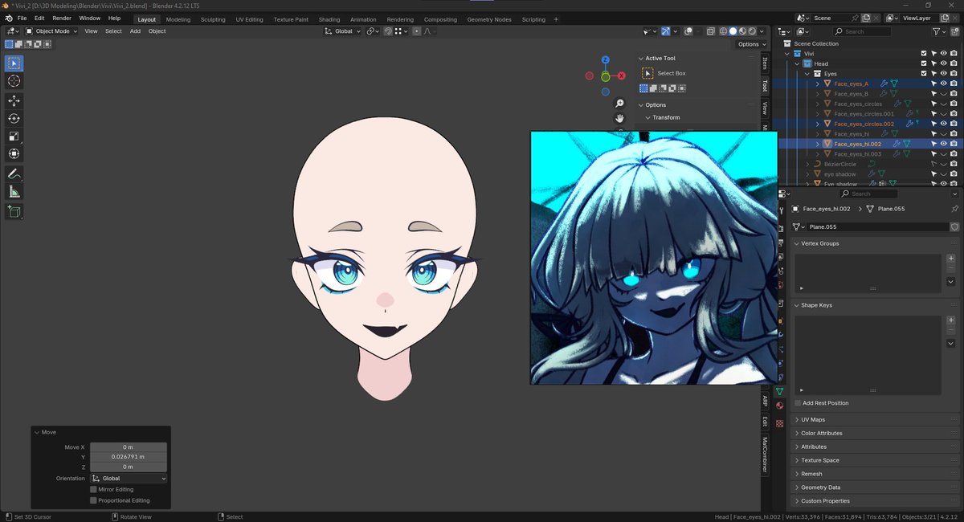Click the Move Y value field
Image resolution: width=964 pixels, height=522 pixels.
(x=127, y=456)
